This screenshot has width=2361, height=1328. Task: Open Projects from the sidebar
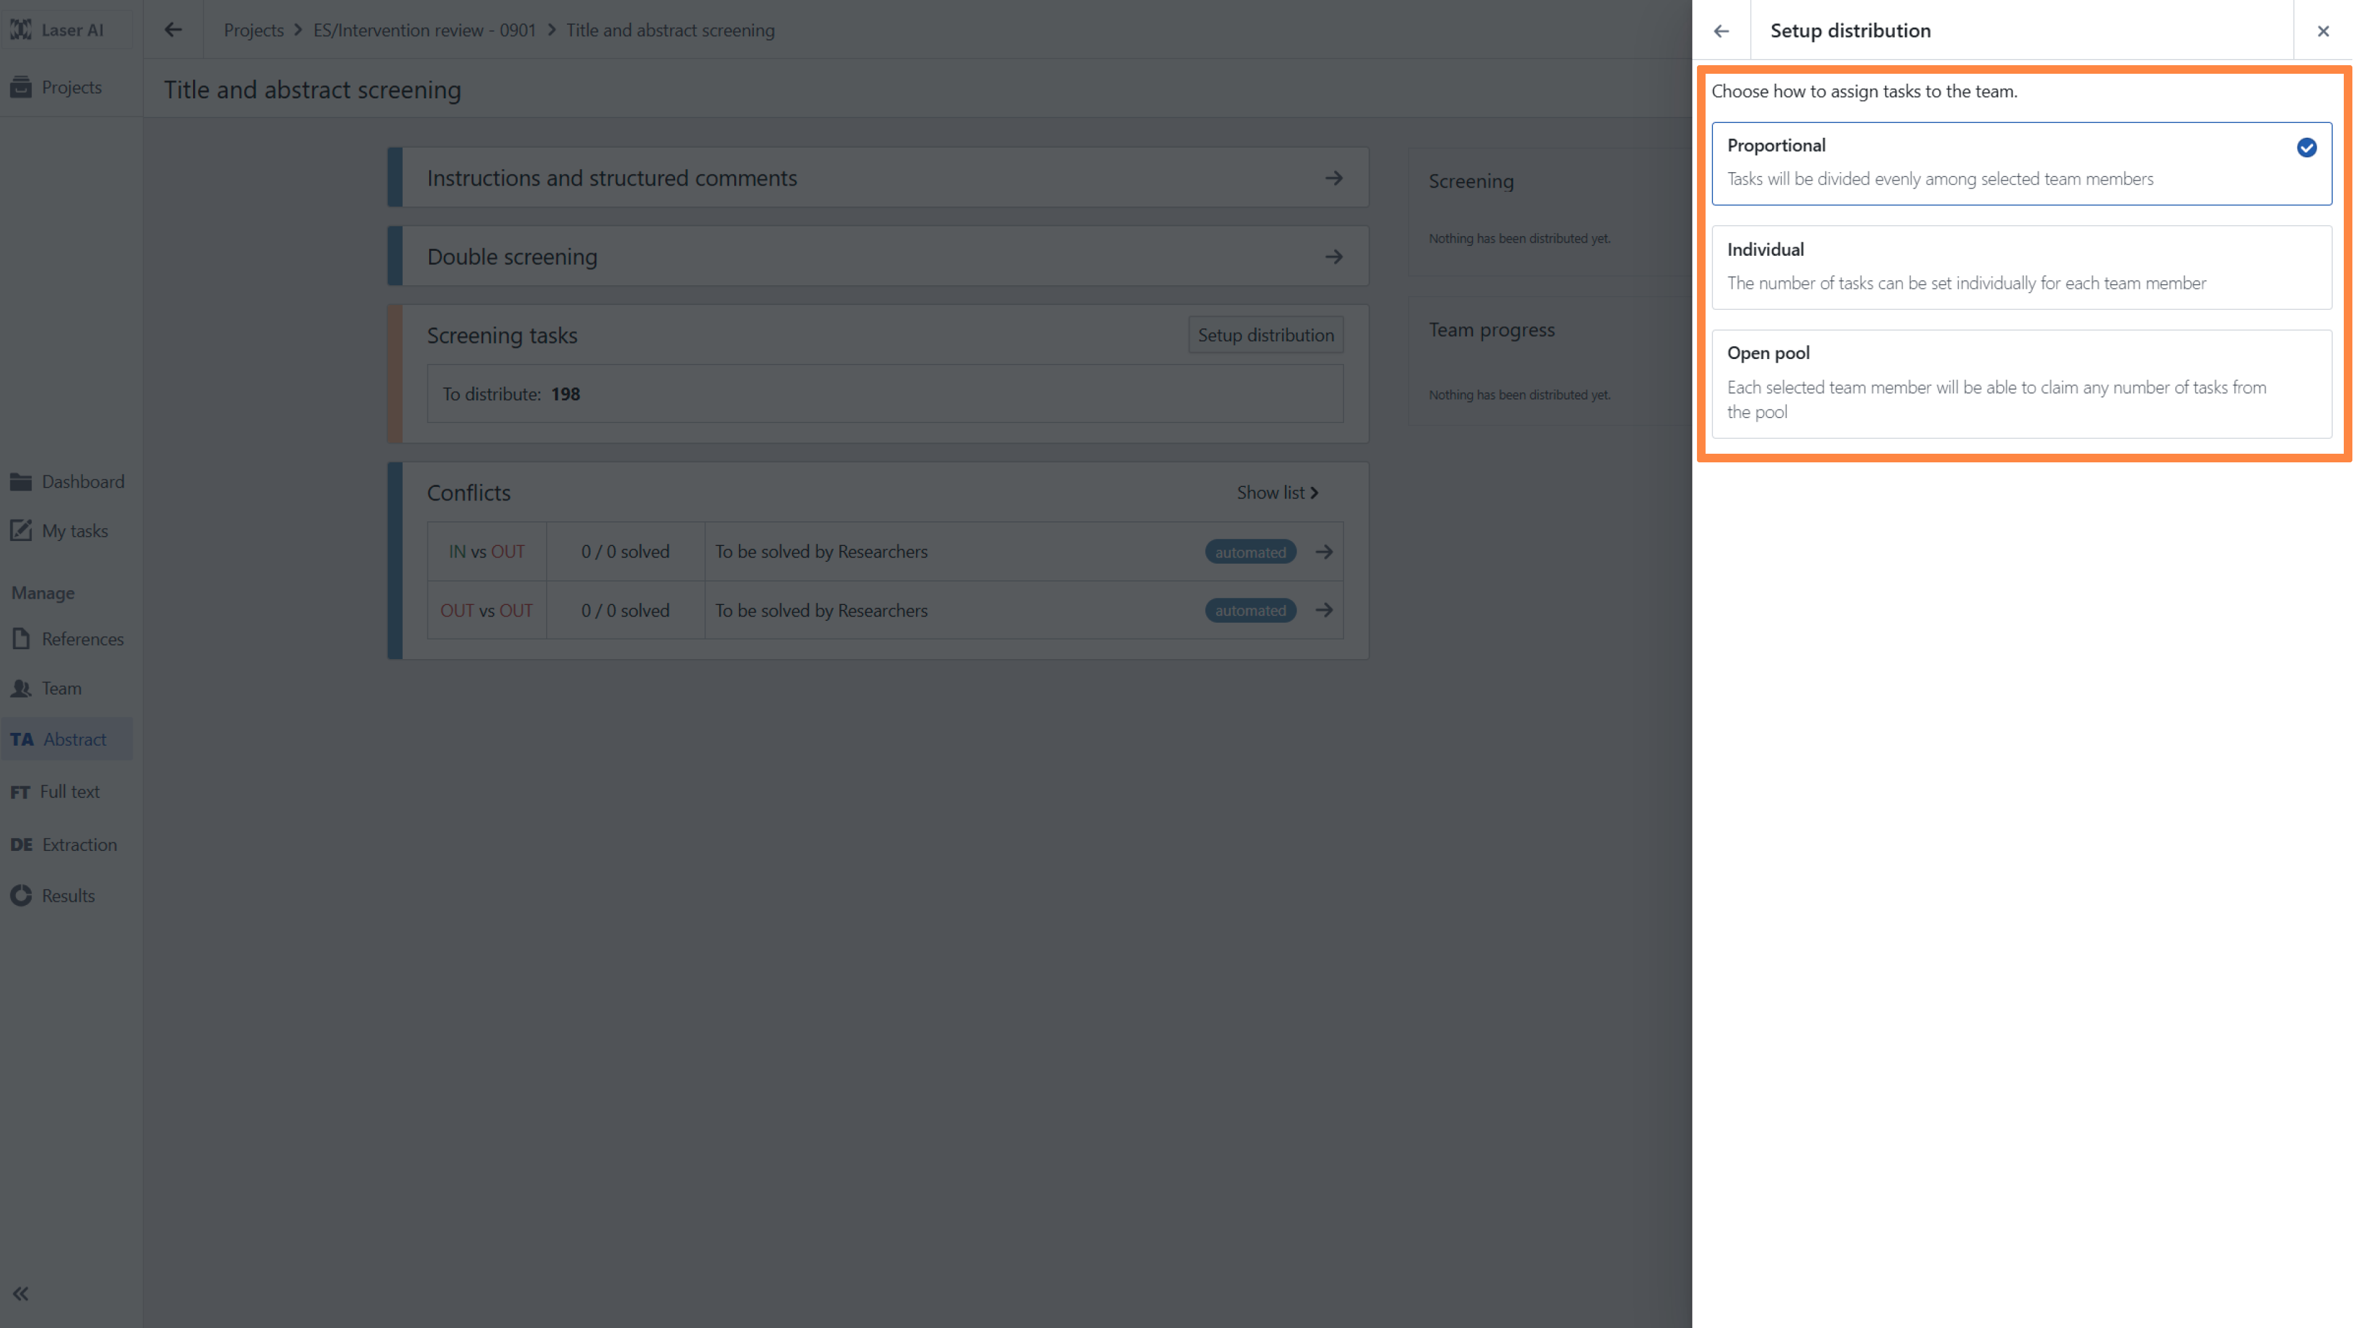pyautogui.click(x=71, y=87)
